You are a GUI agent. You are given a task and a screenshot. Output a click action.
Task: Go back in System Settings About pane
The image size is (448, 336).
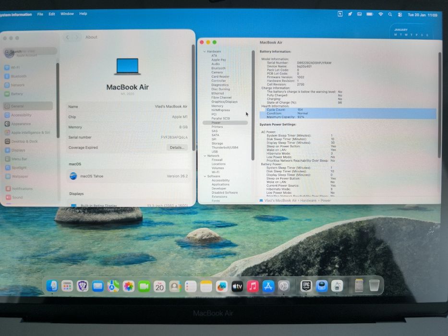pyautogui.click(x=68, y=37)
